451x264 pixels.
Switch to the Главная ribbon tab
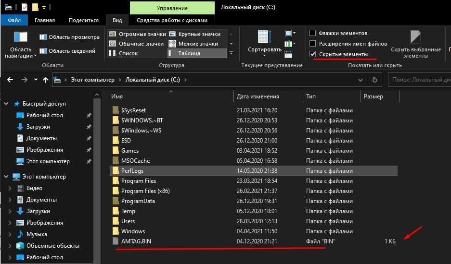point(44,20)
